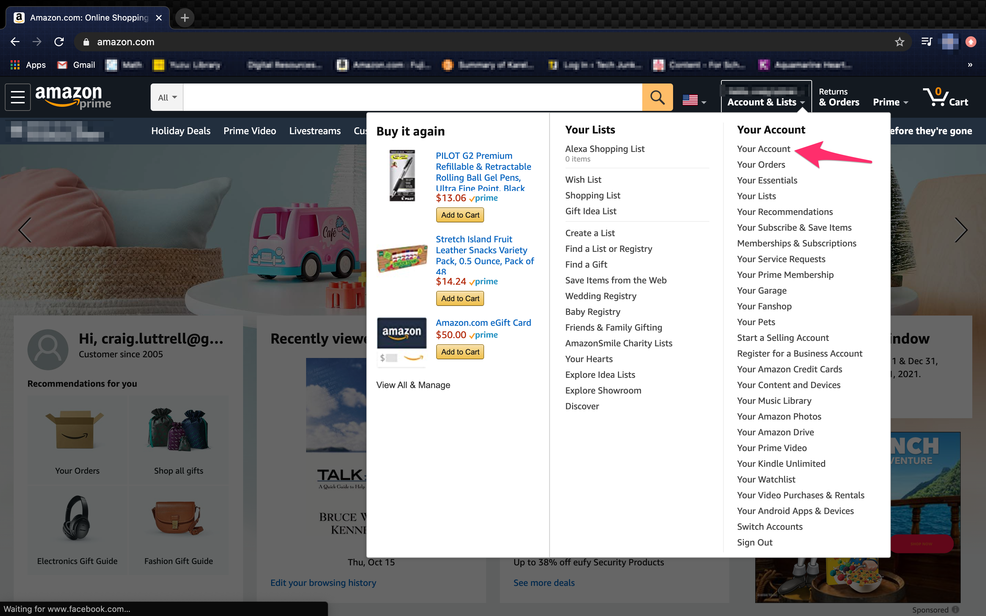
Task: Click into the Amazon search field
Action: pos(412,97)
